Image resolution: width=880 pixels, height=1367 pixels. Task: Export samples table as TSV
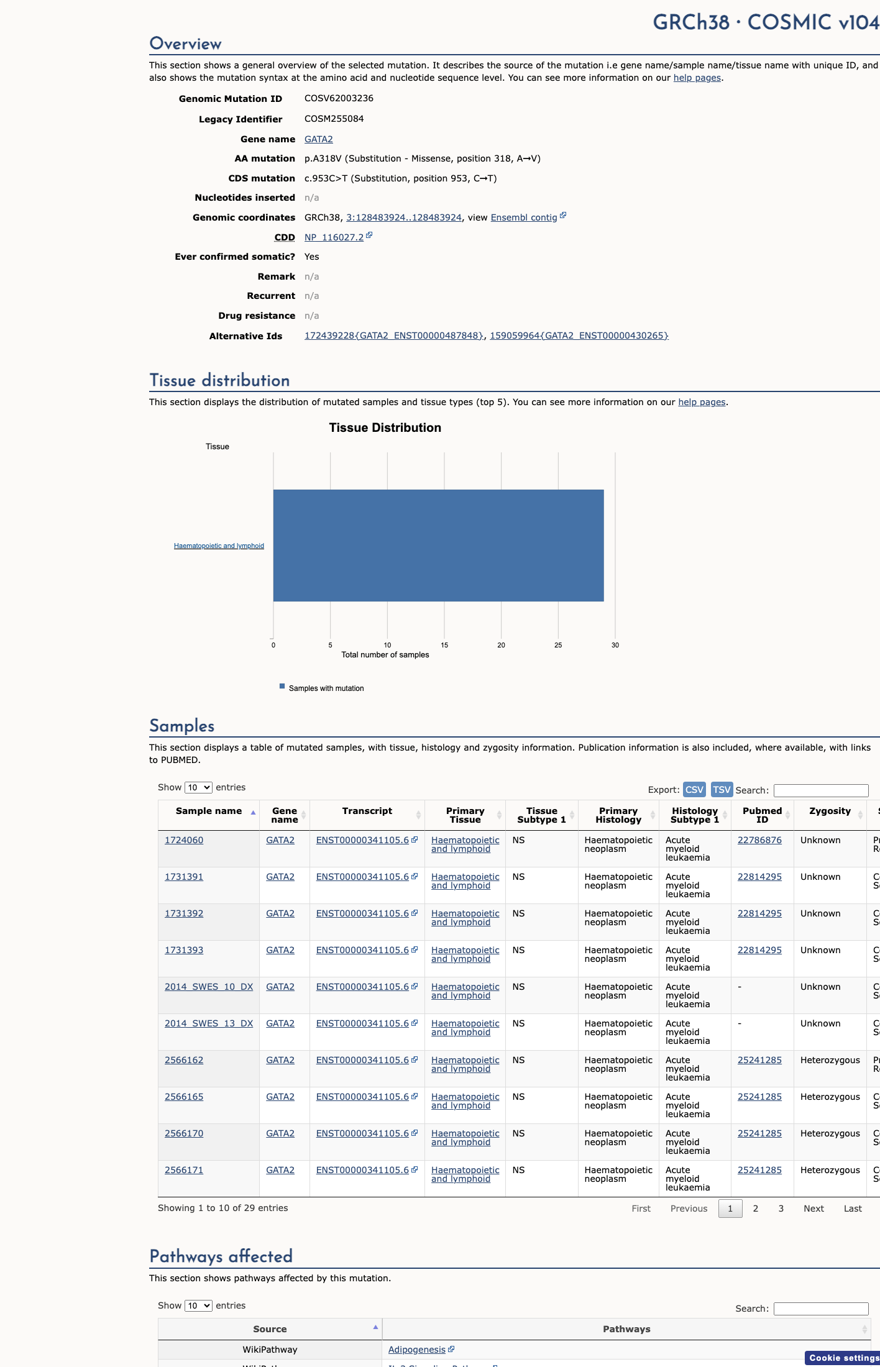pyautogui.click(x=722, y=789)
